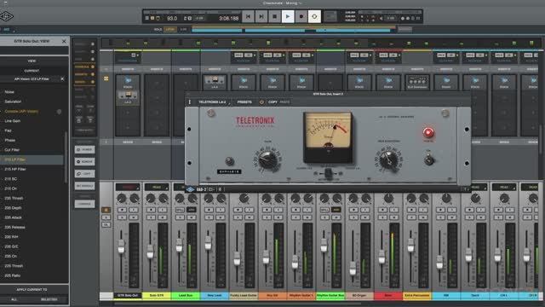545x307 pixels.
Task: Close the GTR Solo Out view panel
Action: coord(64,41)
